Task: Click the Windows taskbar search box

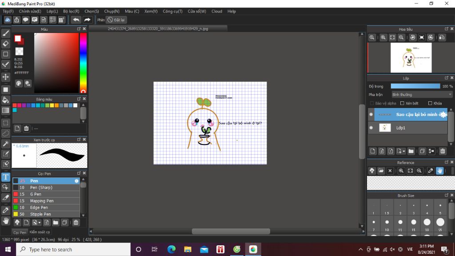Action: tap(73, 249)
